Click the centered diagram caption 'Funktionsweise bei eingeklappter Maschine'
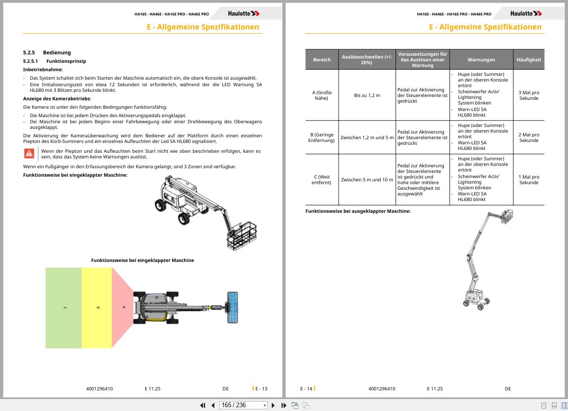 (142, 260)
